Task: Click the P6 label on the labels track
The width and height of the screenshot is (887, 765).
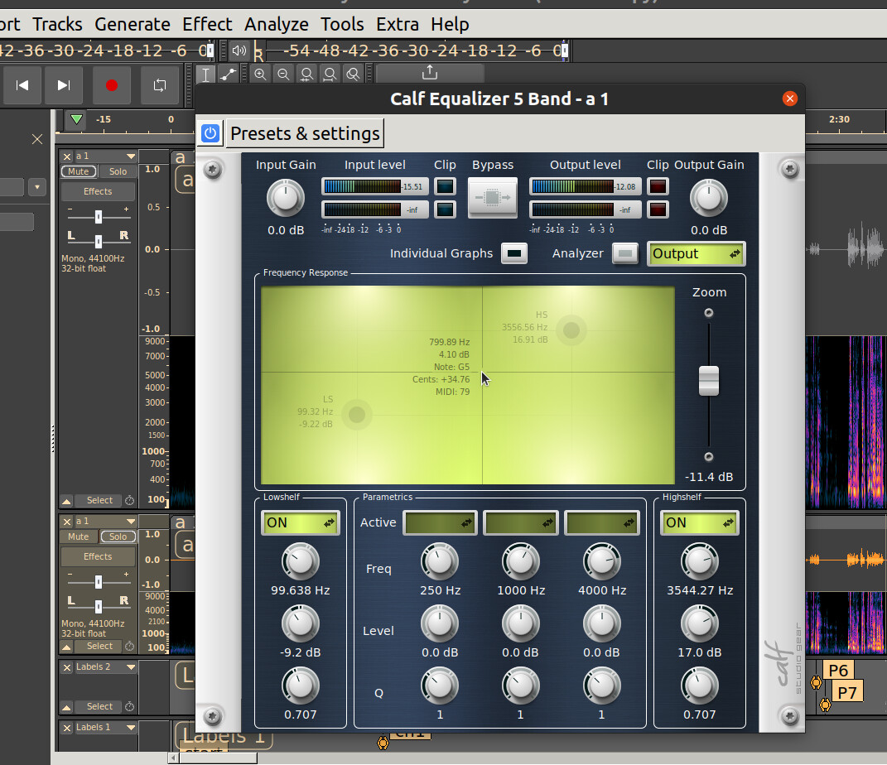Action: tap(838, 671)
